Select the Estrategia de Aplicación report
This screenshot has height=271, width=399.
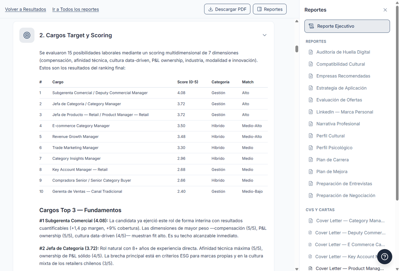click(x=341, y=88)
